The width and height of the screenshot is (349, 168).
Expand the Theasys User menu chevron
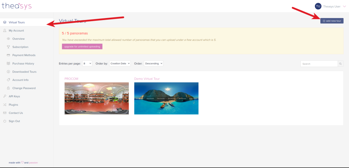[x=344, y=6]
